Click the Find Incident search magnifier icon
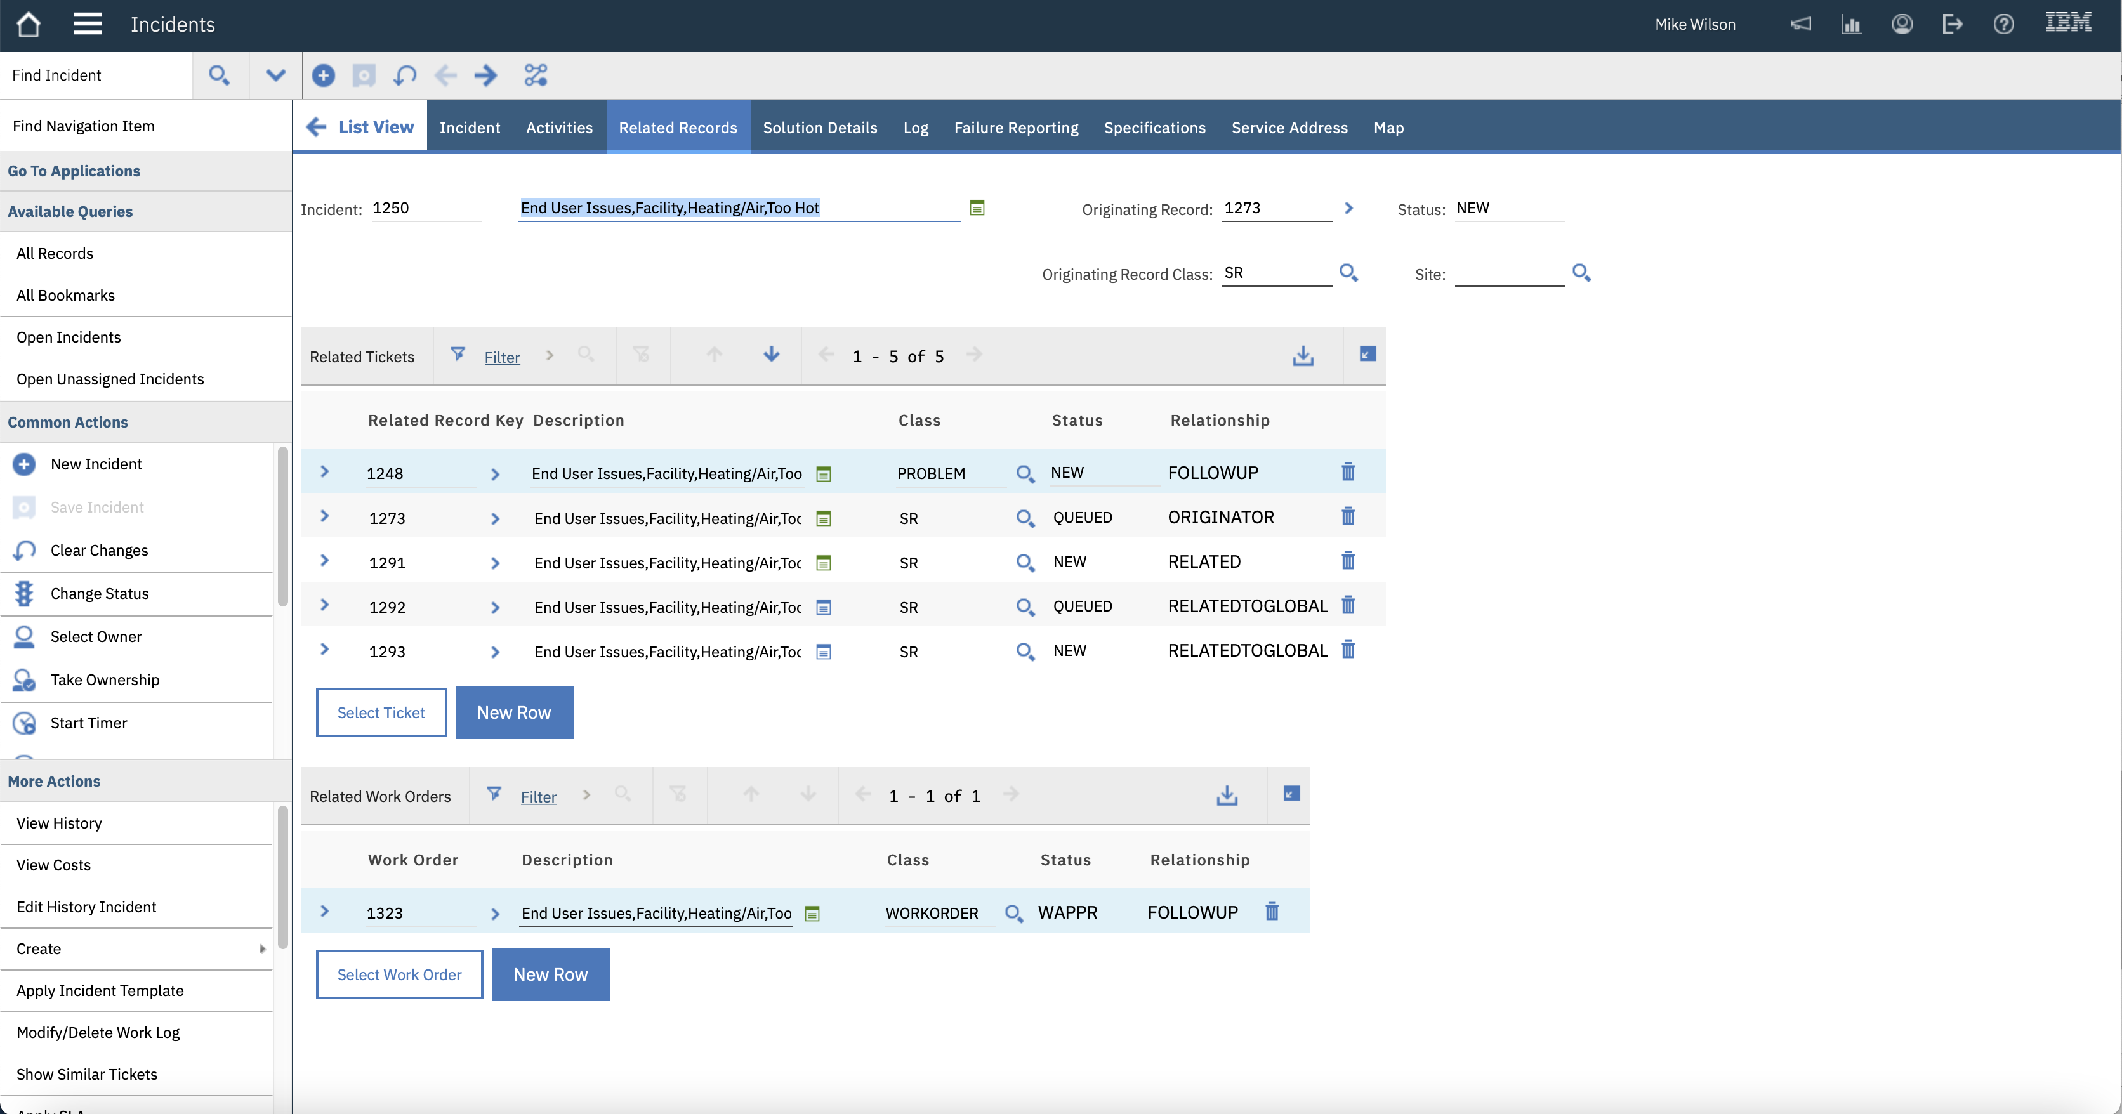The width and height of the screenshot is (2122, 1114). point(219,75)
